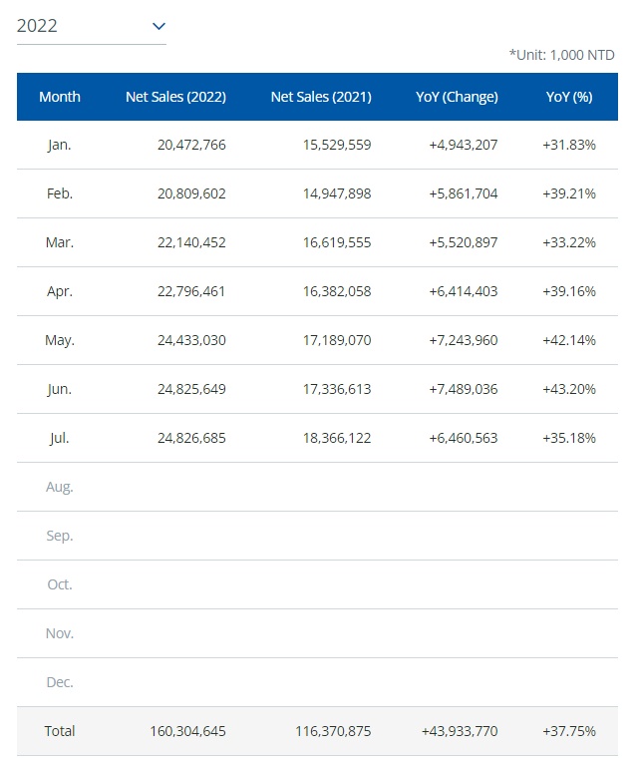This screenshot has width=638, height=759.
Task: Select the Jun. row label
Action: [60, 389]
